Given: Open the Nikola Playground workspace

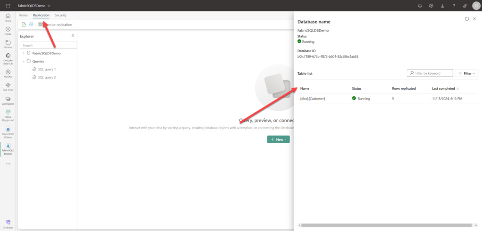Looking at the screenshot, I should tap(8, 115).
